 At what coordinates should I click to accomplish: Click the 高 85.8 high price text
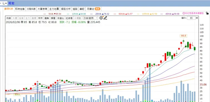coord(33,22)
